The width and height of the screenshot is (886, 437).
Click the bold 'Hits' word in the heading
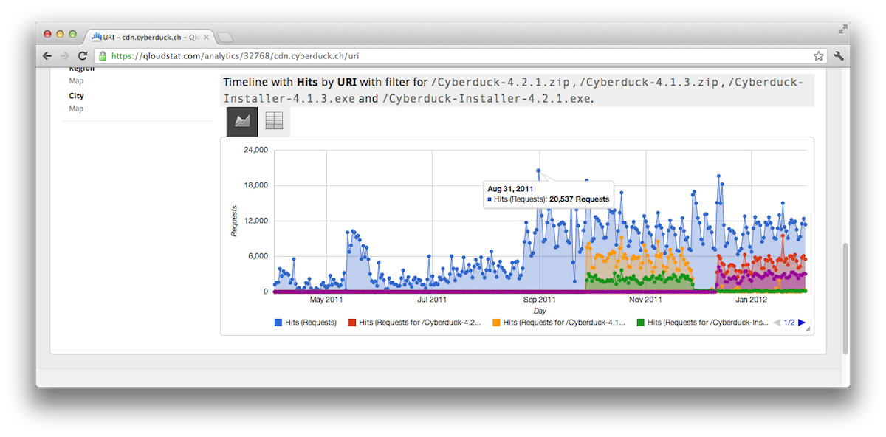pyautogui.click(x=307, y=82)
